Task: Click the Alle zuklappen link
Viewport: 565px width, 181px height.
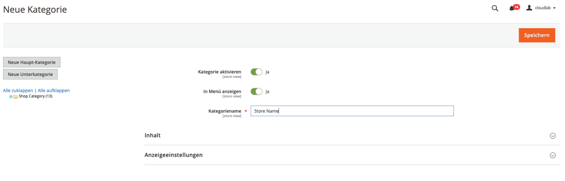Action: [x=18, y=90]
